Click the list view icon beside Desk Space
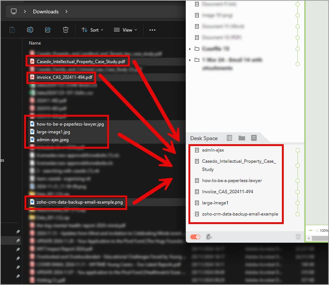Image resolution: width=329 pixels, height=285 pixels. pyautogui.click(x=229, y=138)
